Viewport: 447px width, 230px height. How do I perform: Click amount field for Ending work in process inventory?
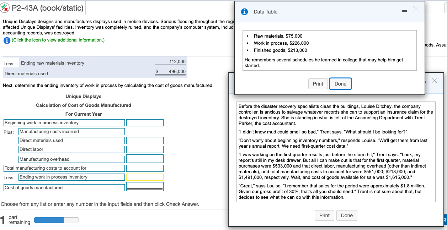click(x=145, y=177)
